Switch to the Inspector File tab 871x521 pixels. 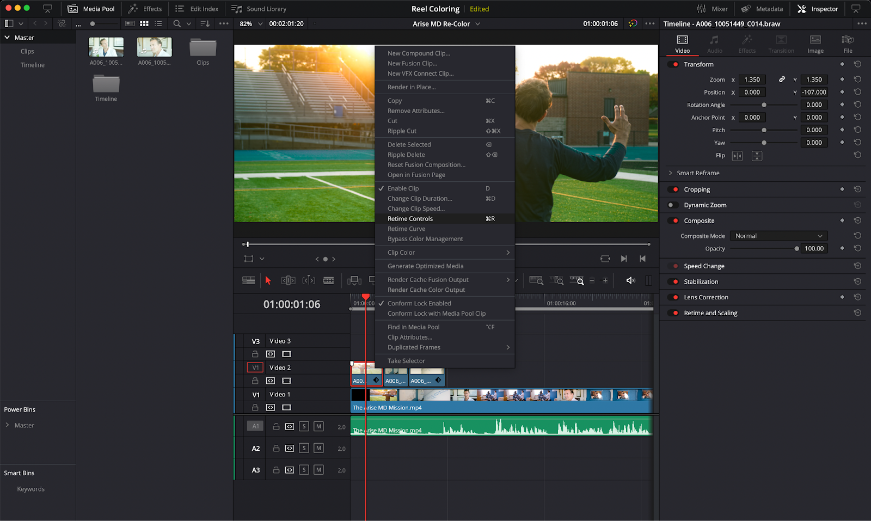point(848,44)
